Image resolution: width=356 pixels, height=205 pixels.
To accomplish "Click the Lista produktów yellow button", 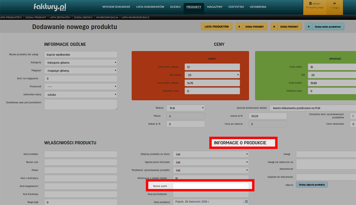I will tap(217, 27).
